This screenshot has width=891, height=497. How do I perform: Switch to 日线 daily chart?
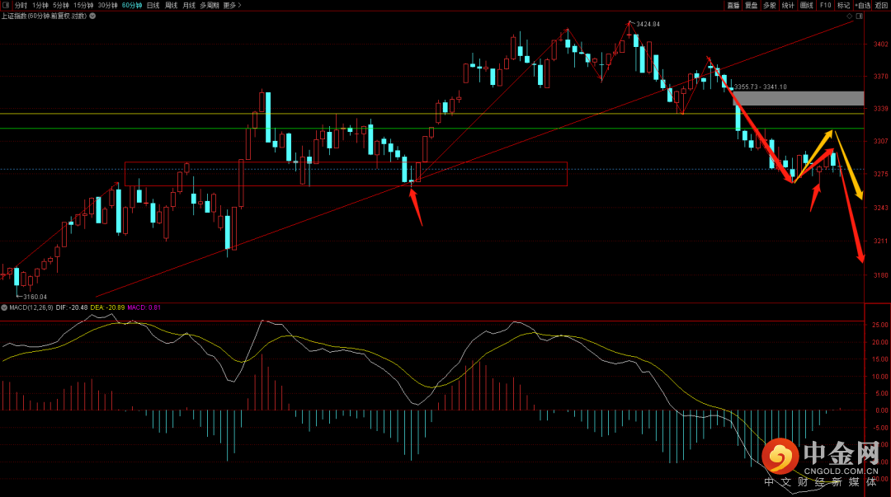tap(153, 5)
